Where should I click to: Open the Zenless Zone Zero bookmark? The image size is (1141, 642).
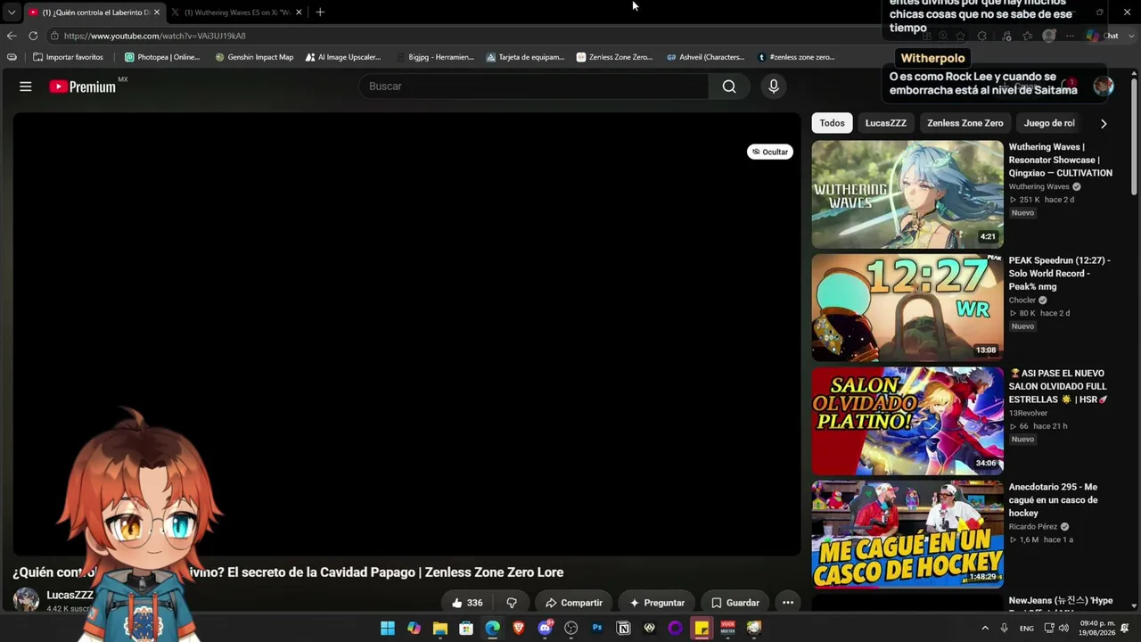pyautogui.click(x=615, y=57)
